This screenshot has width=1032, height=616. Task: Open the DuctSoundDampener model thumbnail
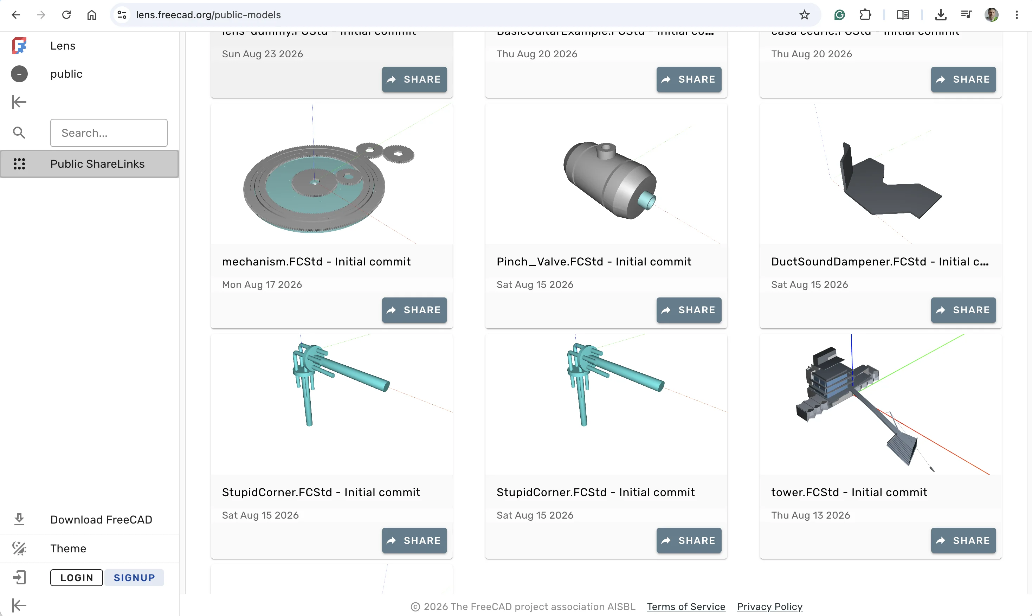tap(881, 174)
